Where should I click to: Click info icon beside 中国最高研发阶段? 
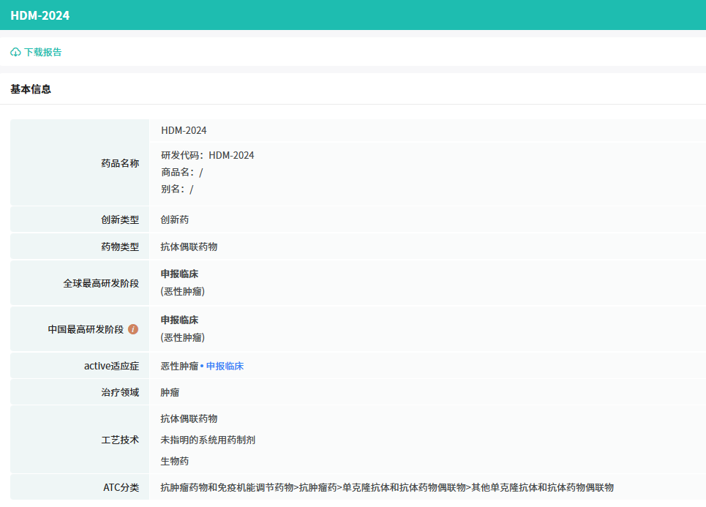pyautogui.click(x=133, y=329)
